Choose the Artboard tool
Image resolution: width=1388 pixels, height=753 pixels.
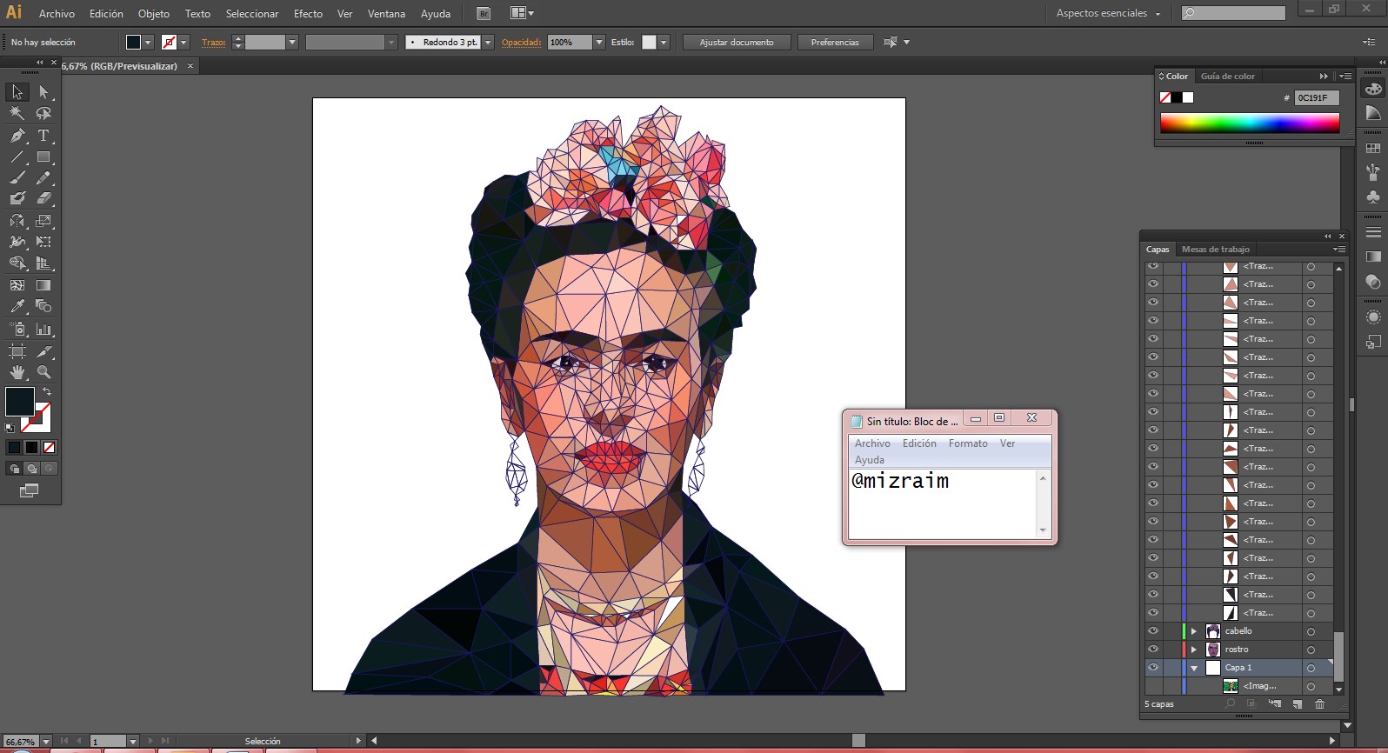tap(17, 351)
